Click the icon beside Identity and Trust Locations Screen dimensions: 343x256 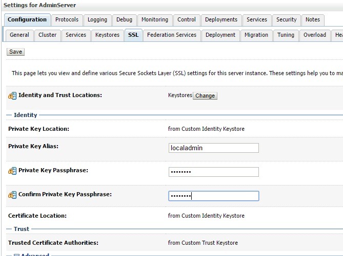pyautogui.click(x=12, y=96)
